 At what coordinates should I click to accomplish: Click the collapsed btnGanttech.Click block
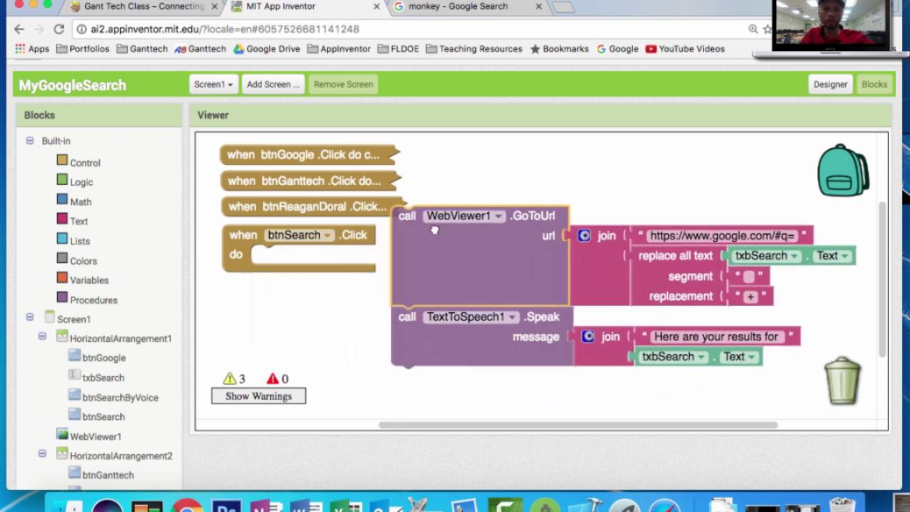coord(311,181)
